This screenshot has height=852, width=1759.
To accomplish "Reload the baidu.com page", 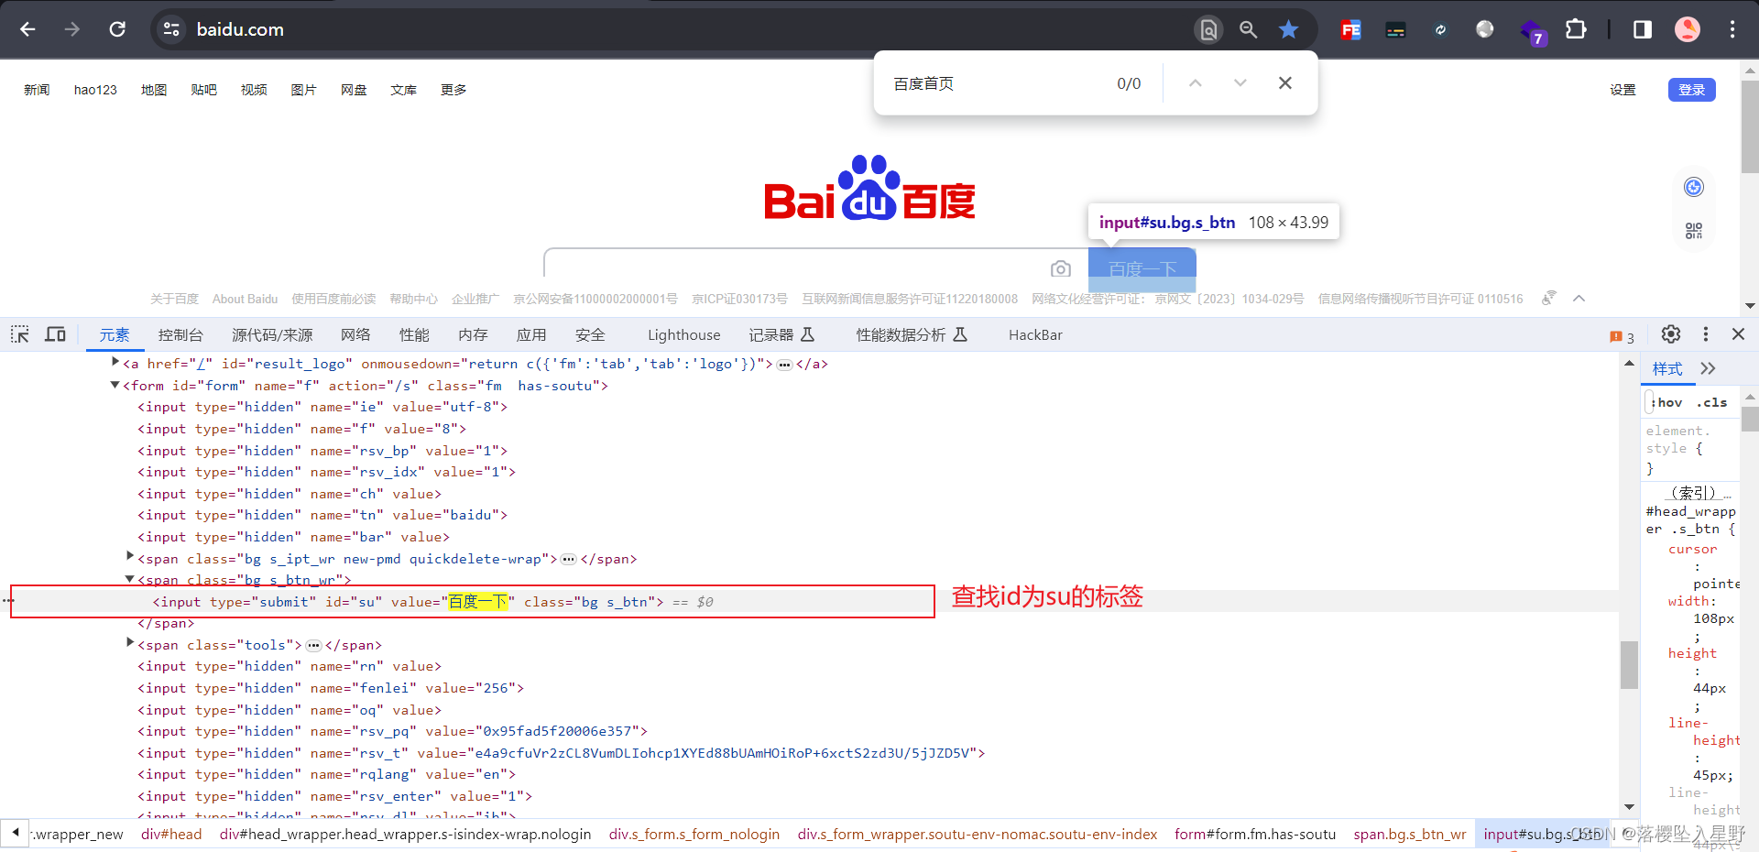I will pyautogui.click(x=117, y=29).
